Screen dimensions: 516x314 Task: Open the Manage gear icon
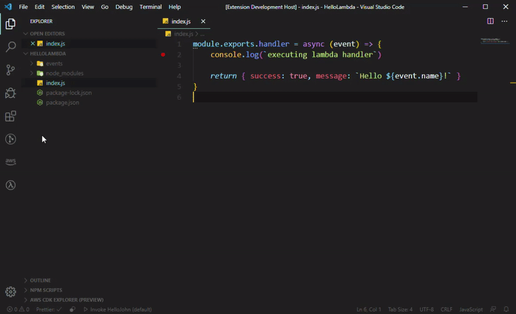click(x=10, y=291)
